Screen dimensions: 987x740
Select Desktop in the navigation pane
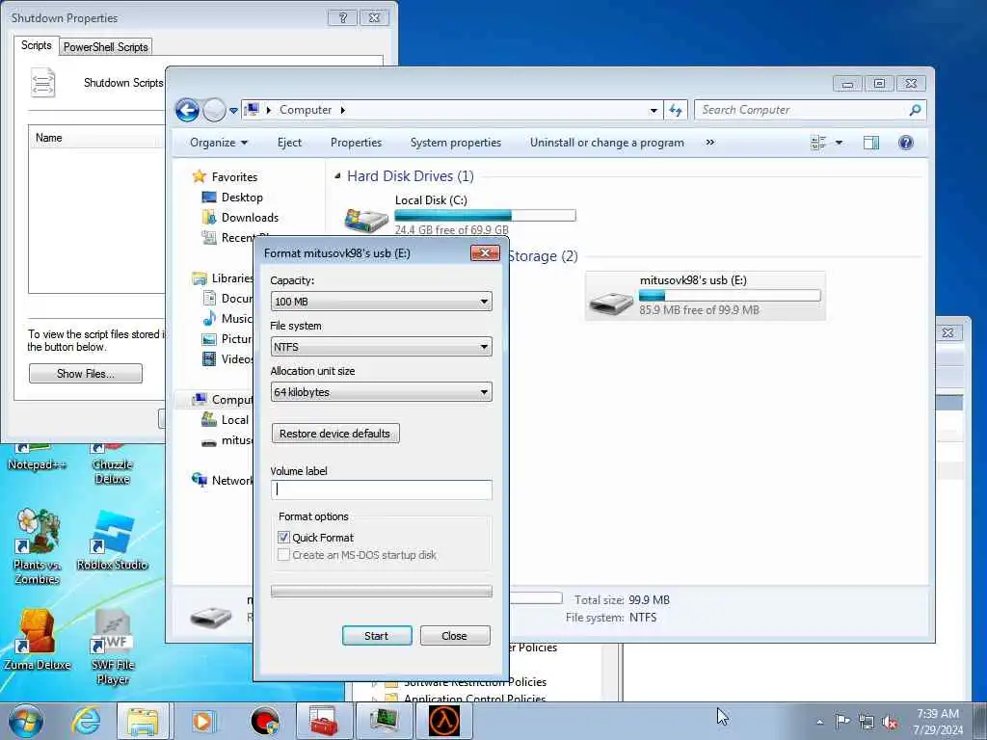(242, 197)
